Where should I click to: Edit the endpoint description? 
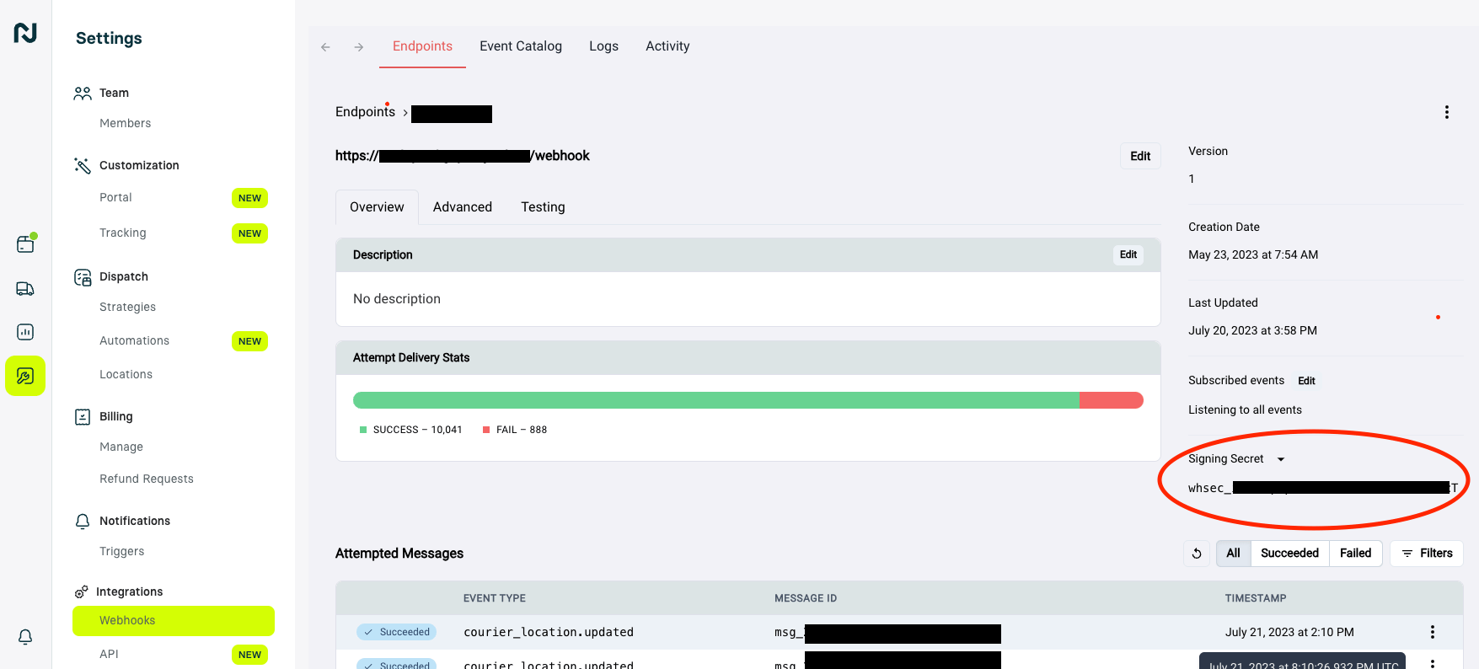point(1128,255)
